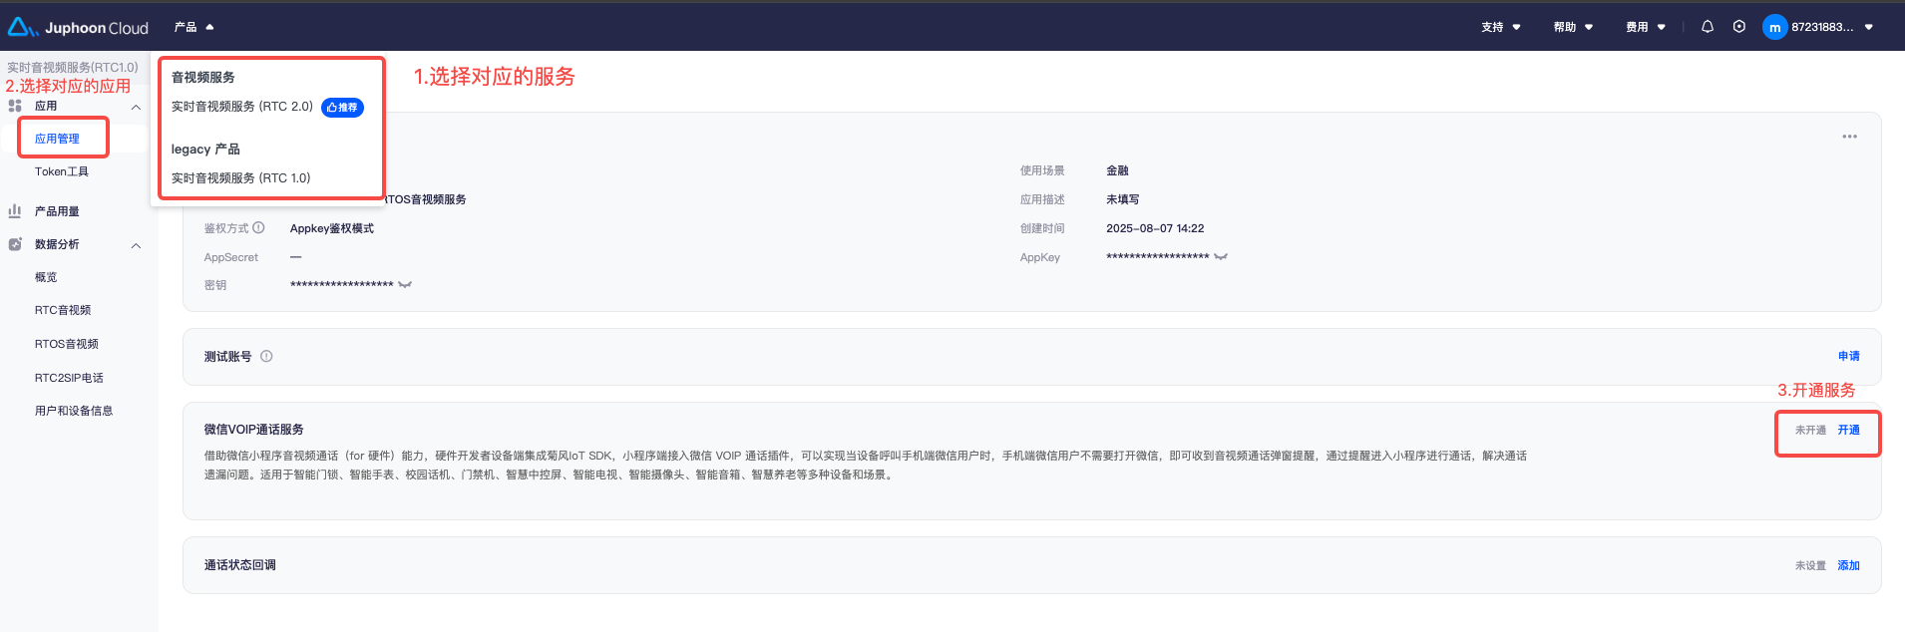Click 申请 link for 测试账号
Viewport: 1905px width, 632px height.
click(x=1849, y=356)
